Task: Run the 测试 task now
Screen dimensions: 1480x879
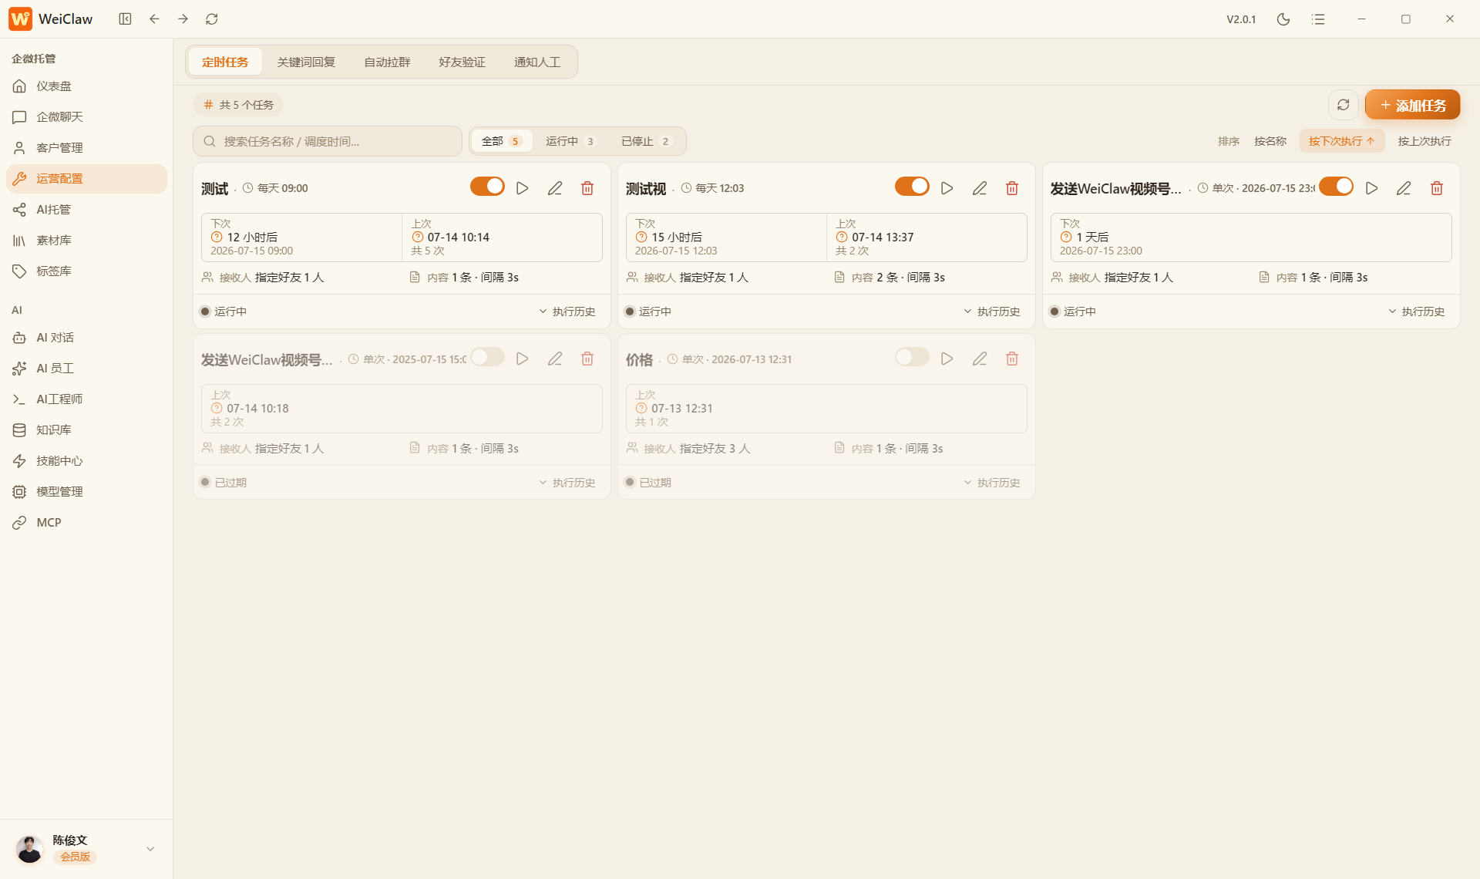Action: [523, 188]
